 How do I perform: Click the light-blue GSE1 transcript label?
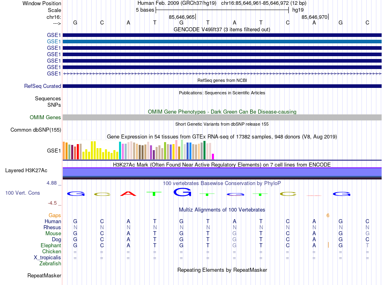54,42
